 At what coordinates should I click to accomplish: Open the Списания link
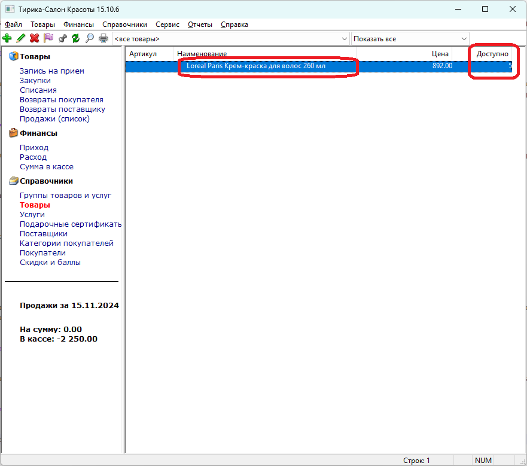[38, 90]
